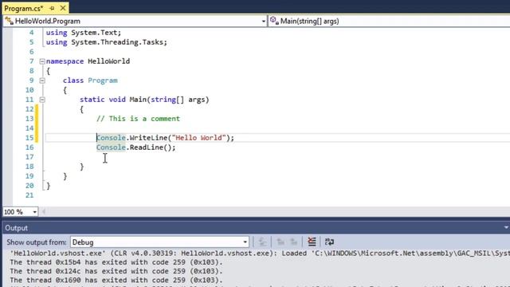Pin the Program.cs tab

(52, 8)
